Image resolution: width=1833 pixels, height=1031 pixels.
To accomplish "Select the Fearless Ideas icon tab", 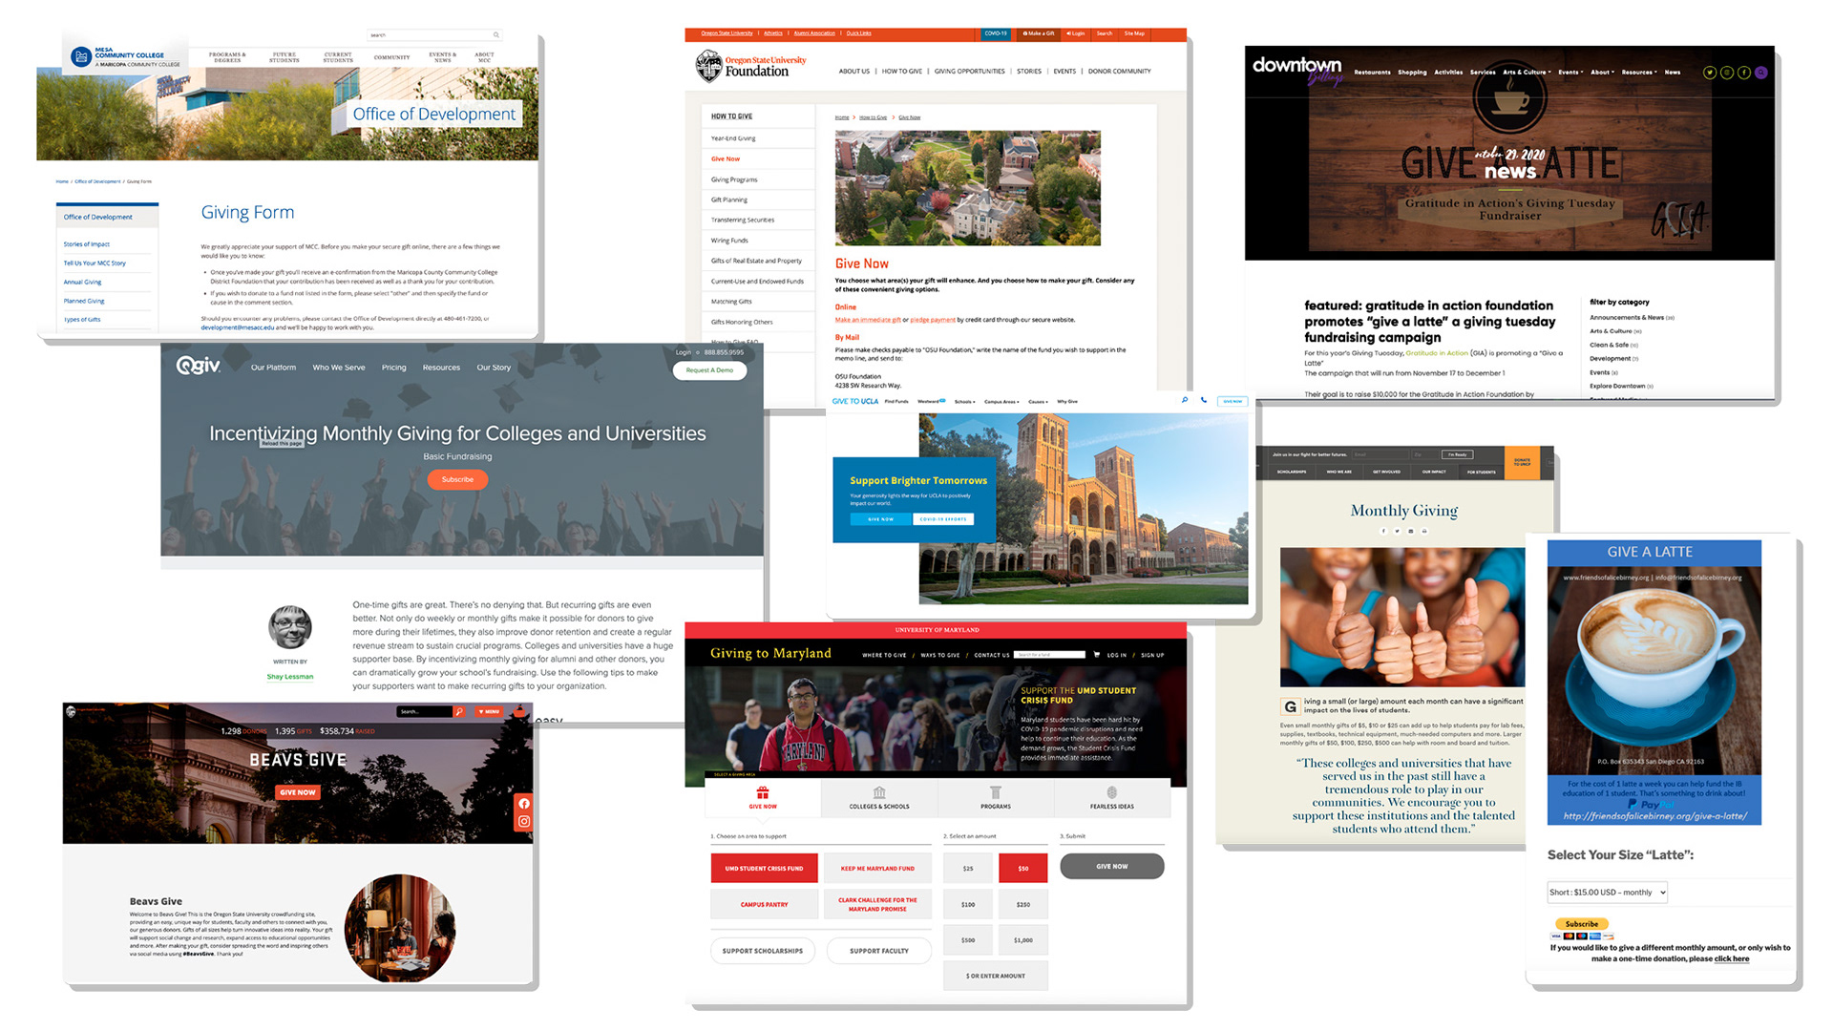I will click(1112, 798).
